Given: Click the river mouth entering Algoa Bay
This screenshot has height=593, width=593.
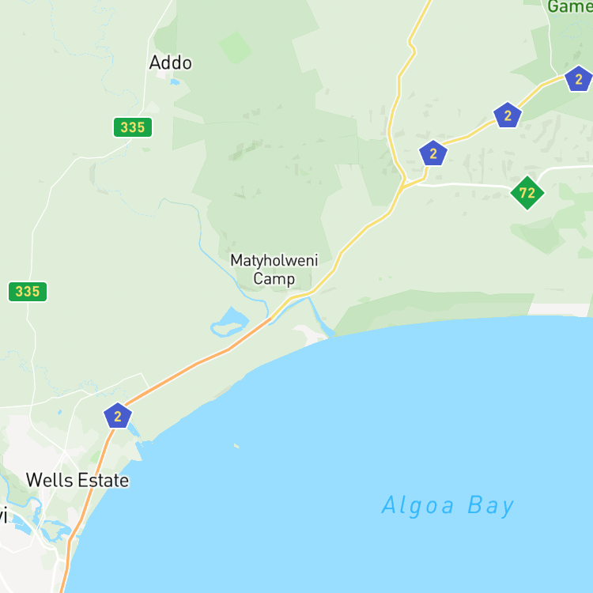Looking at the screenshot, I should tap(328, 333).
